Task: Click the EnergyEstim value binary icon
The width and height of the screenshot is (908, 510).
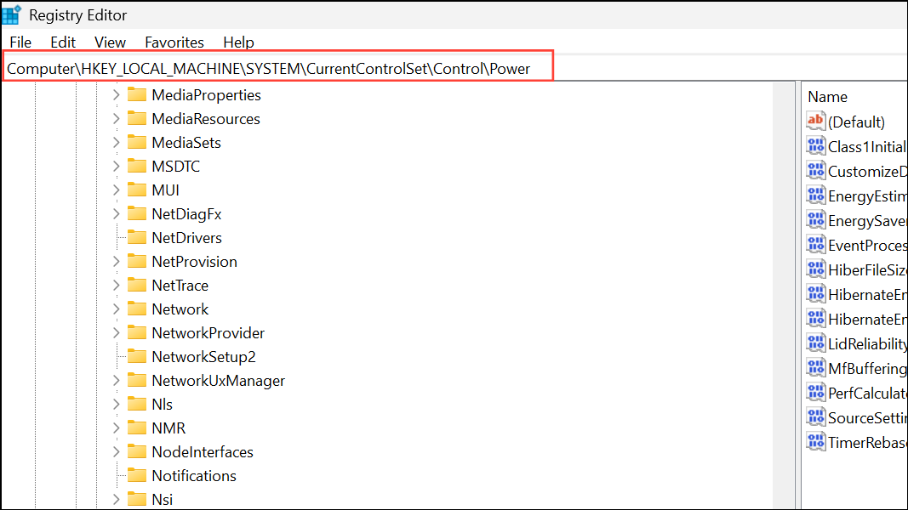Action: pos(815,195)
